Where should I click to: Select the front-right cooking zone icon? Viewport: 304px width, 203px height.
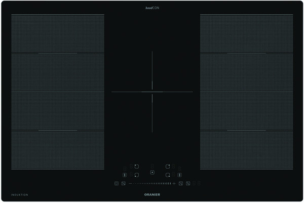(167, 175)
